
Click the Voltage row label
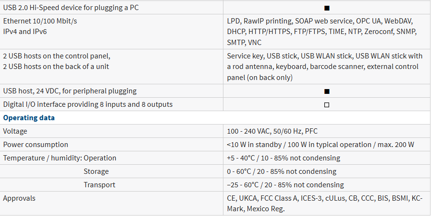click(x=15, y=131)
